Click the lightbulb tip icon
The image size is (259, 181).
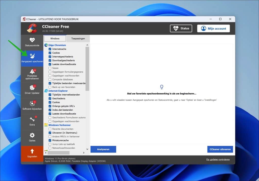(162, 87)
